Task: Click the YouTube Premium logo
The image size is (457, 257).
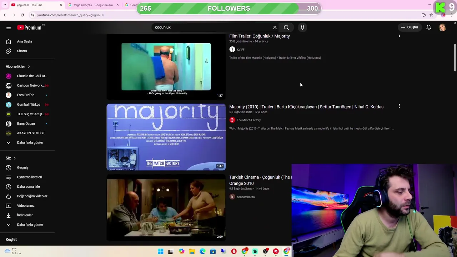Action: [29, 27]
